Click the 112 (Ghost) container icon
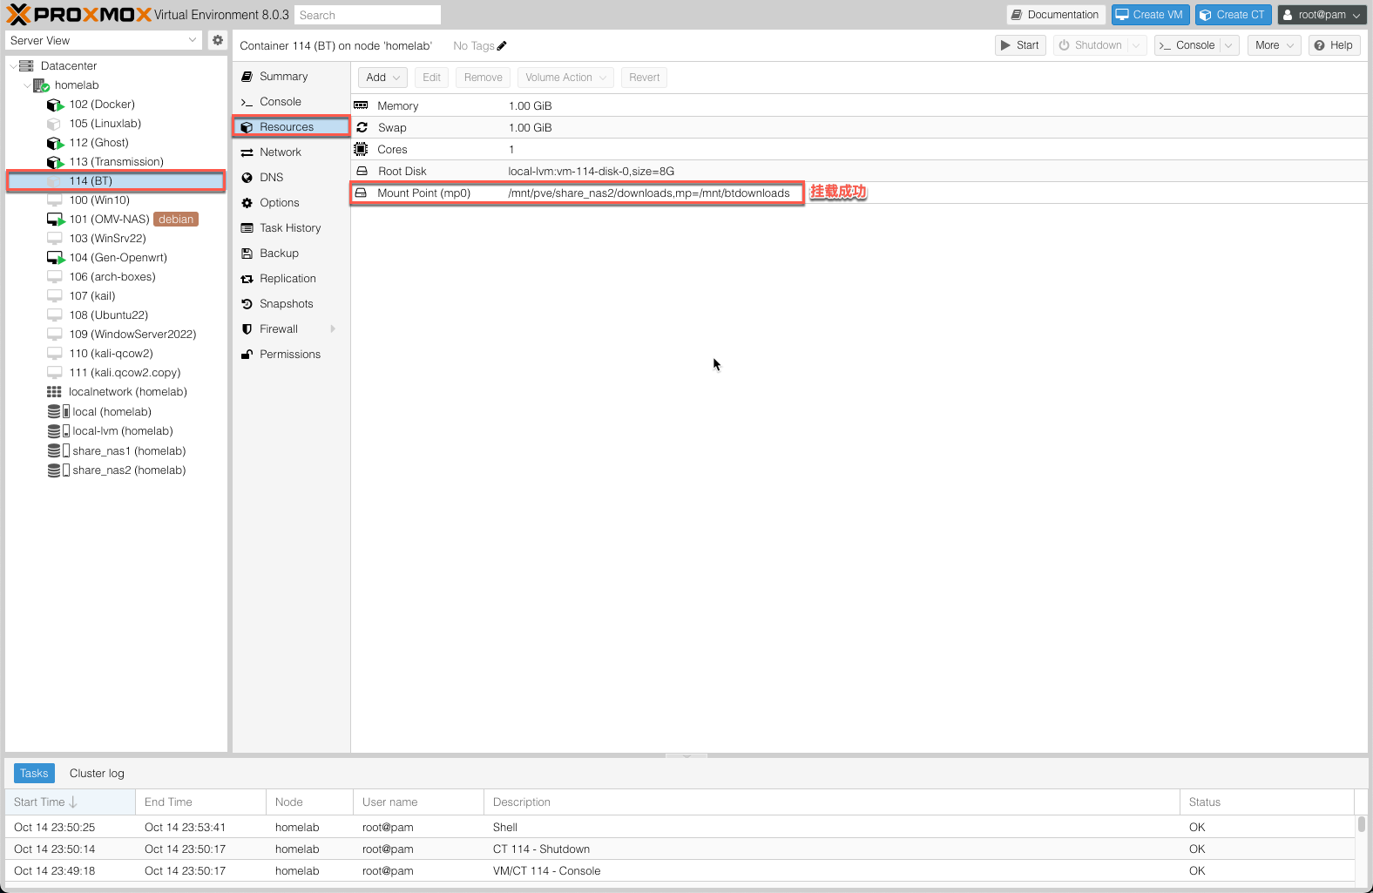The width and height of the screenshot is (1373, 893). point(55,143)
